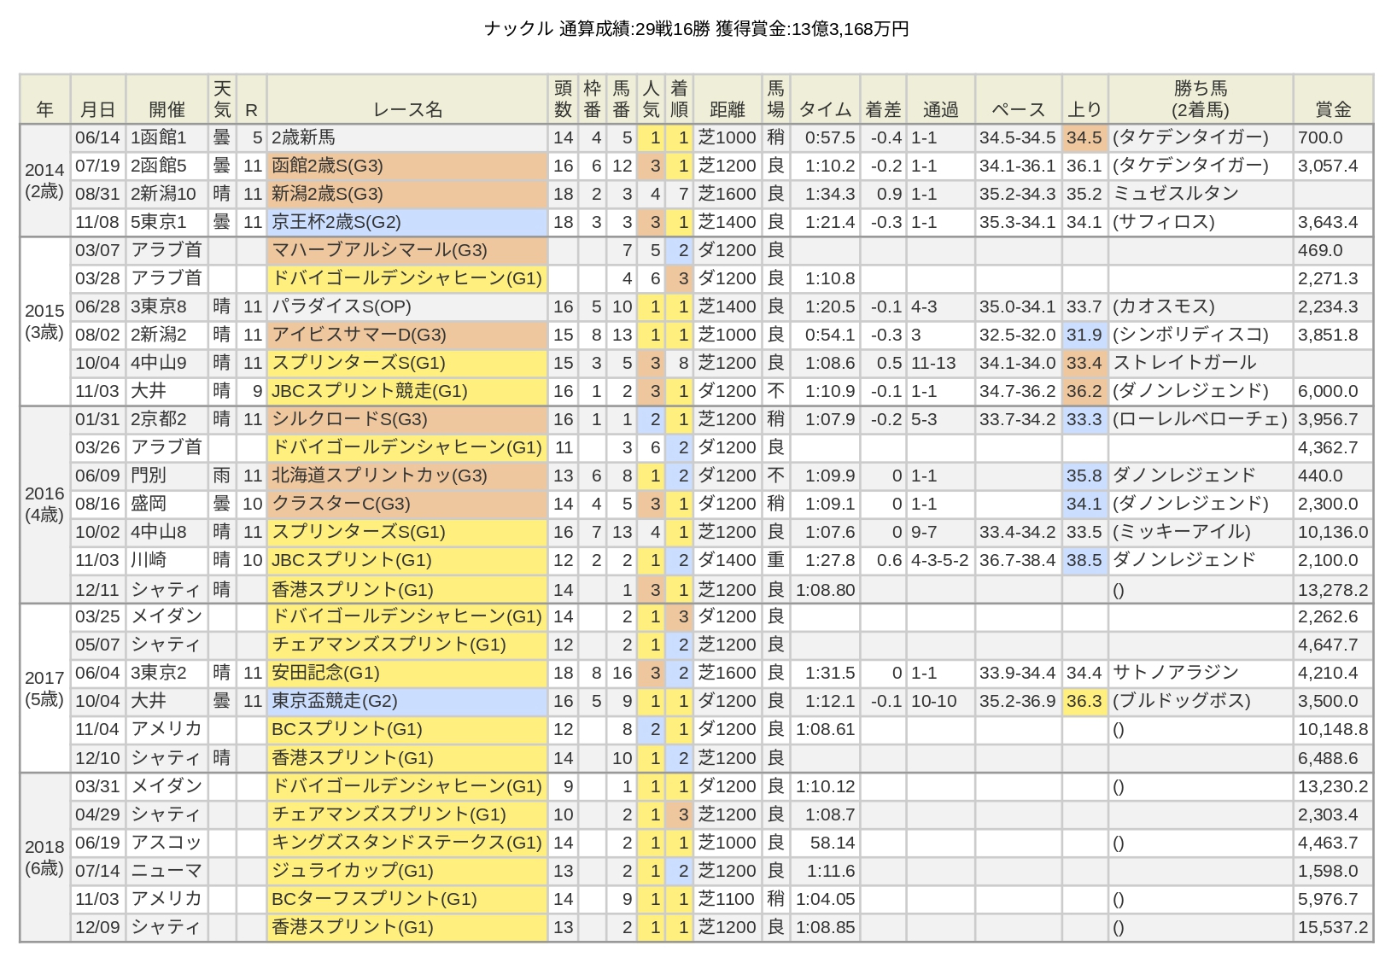Click winner name ストレイトガール
1391x963 pixels.
point(1184,363)
